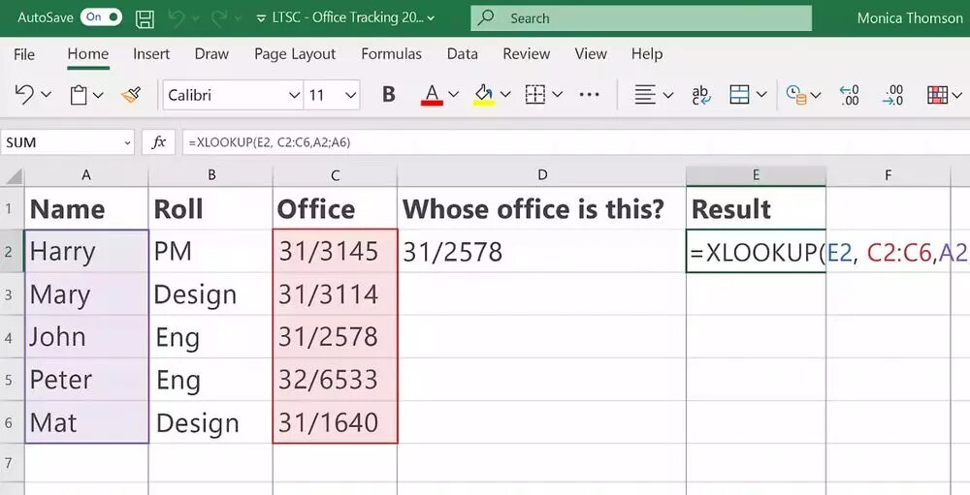This screenshot has width=970, height=495.
Task: Click the Borders icon
Action: coord(534,95)
